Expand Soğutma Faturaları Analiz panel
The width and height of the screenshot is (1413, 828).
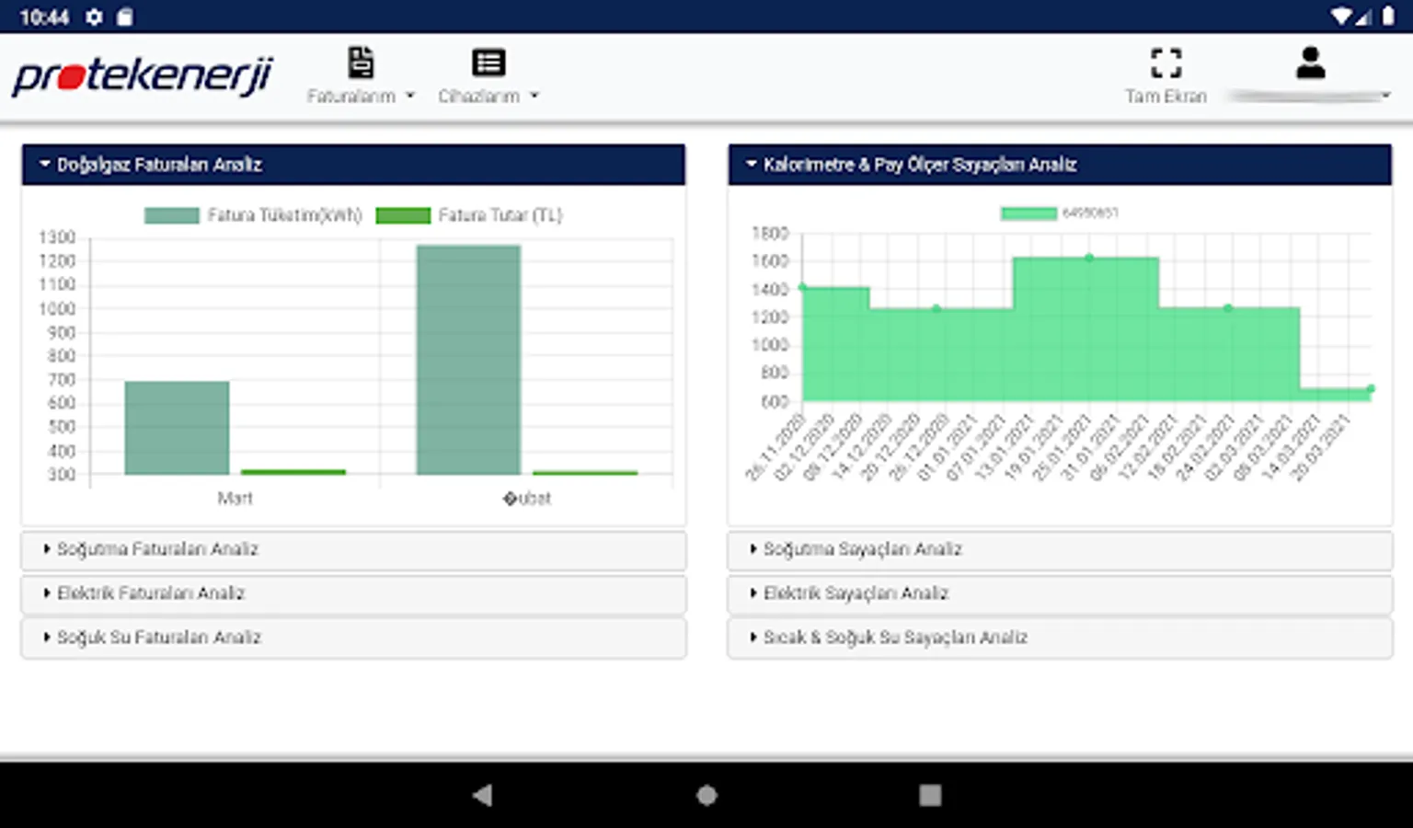[x=353, y=549]
